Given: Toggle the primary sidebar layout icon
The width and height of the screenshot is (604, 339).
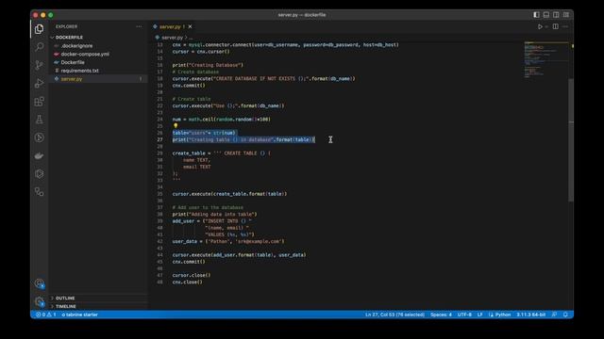Looking at the screenshot, I should (x=536, y=15).
